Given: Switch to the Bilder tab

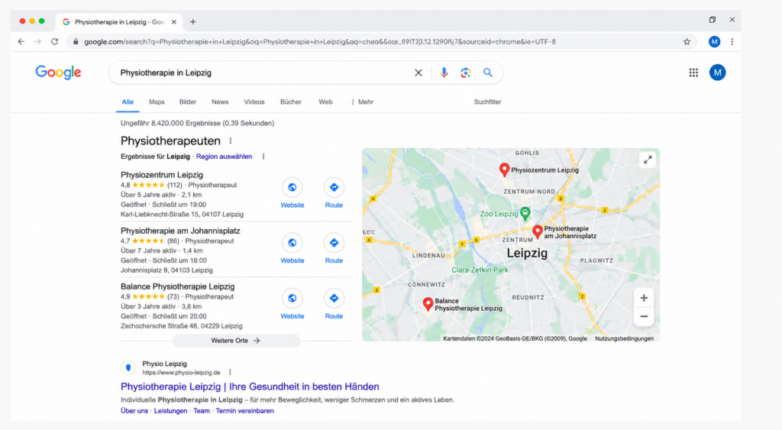Looking at the screenshot, I should click(x=188, y=102).
